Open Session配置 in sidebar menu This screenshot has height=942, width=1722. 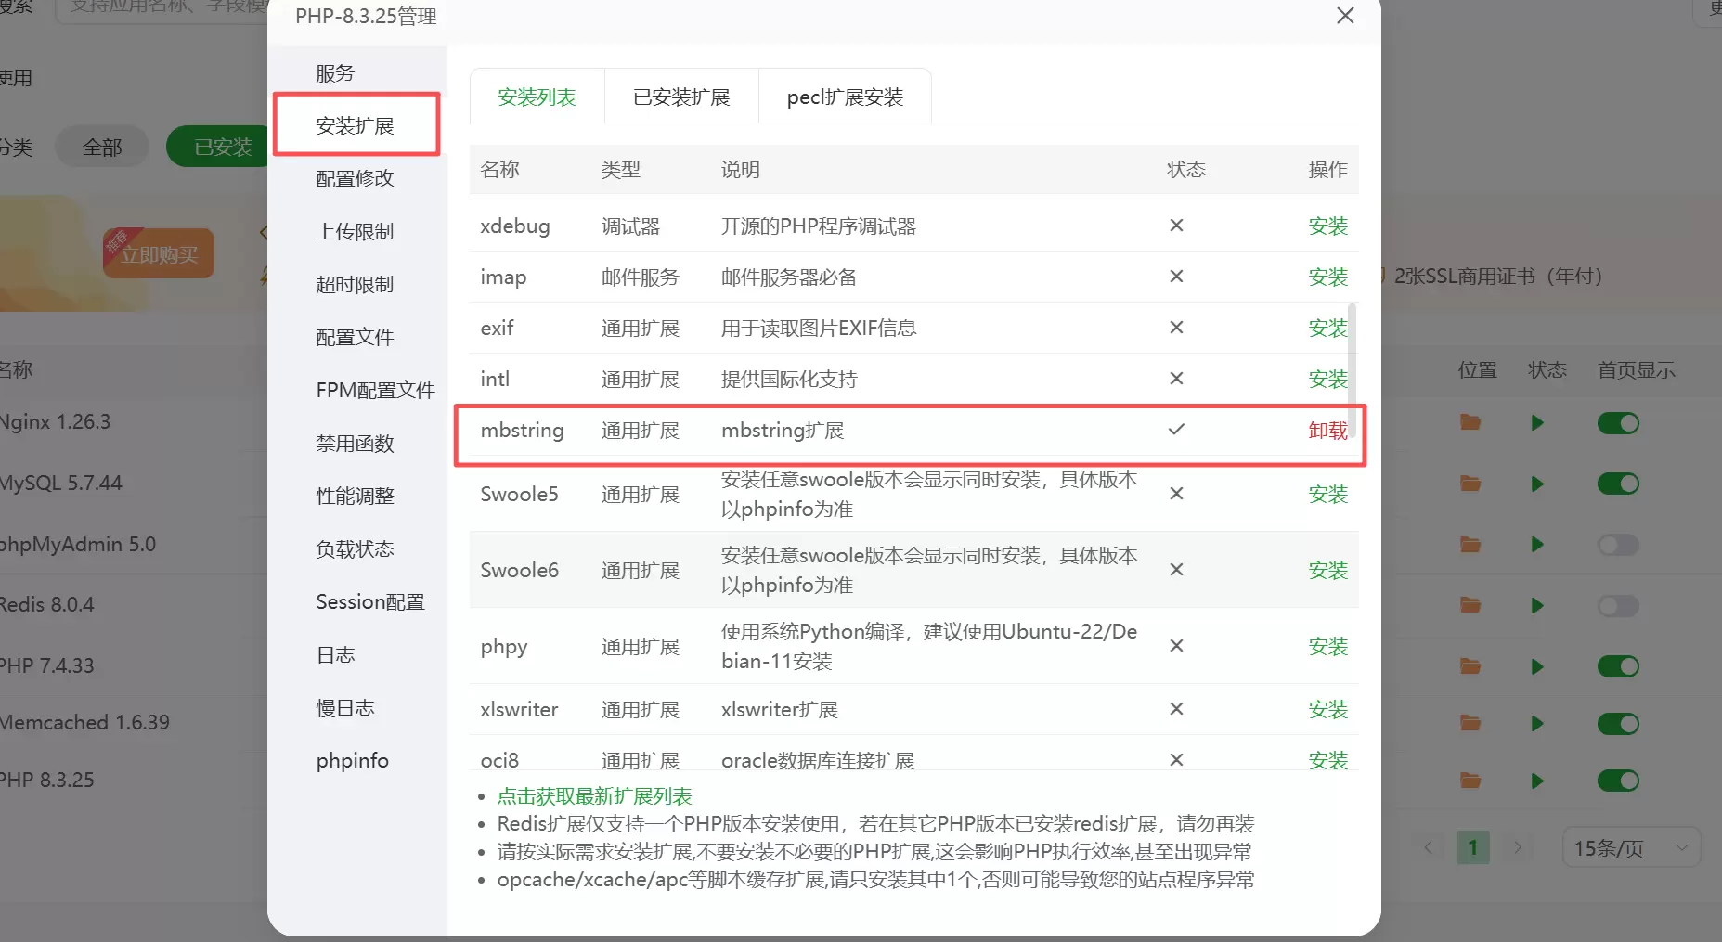[370, 601]
